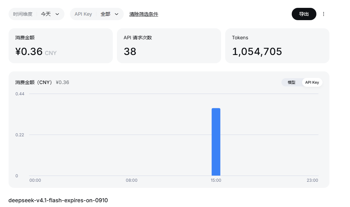Viewport: 350px width, 207px height.
Task: Click the 23:00 axis label
Action: coord(312,180)
